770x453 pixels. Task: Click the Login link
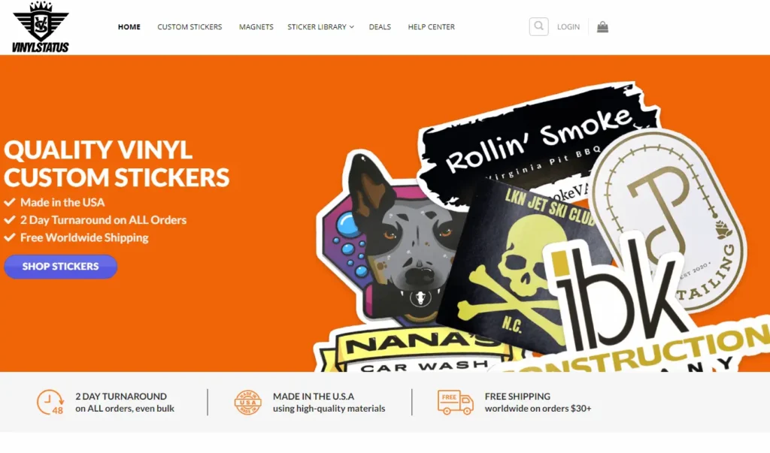click(x=568, y=27)
